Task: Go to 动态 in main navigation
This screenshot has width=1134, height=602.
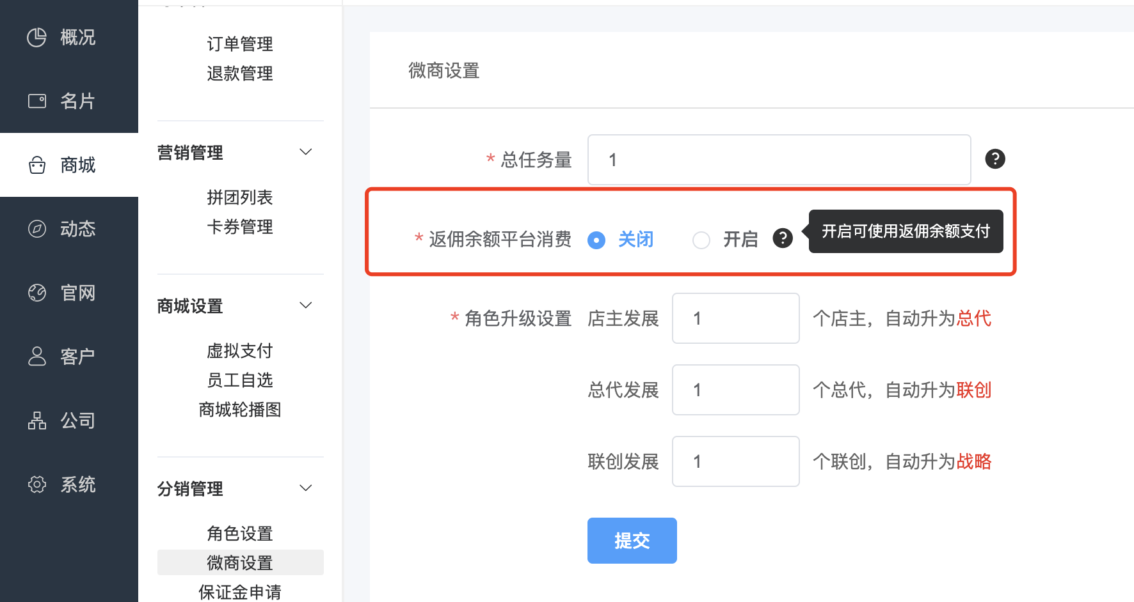Action: 69,229
